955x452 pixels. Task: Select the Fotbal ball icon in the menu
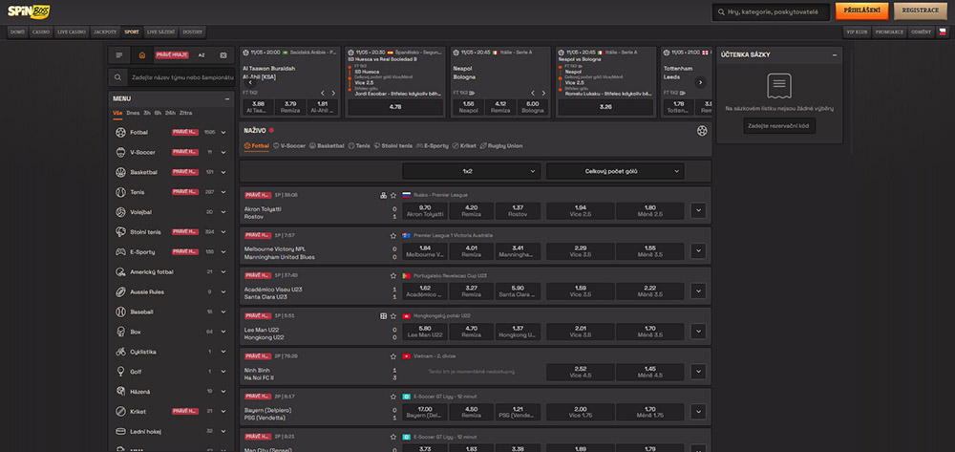pyautogui.click(x=120, y=132)
